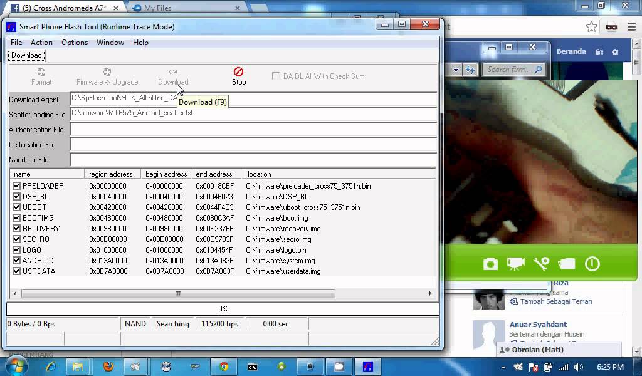
Task: Click the Download Agent label button
Action: [39, 100]
